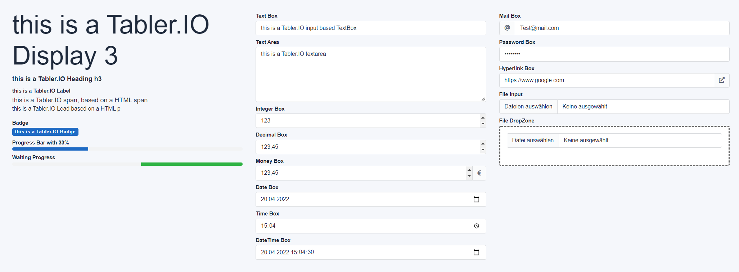739x272 pixels.
Task: Focus the Text Box input field
Action: click(371, 28)
